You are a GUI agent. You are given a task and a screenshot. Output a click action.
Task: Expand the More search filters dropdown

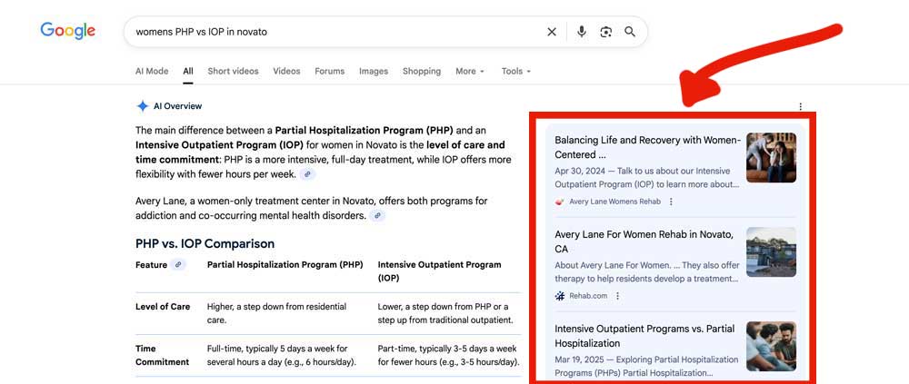[470, 72]
